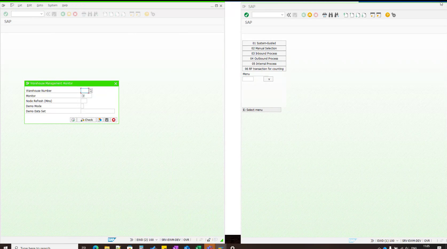Click inside the Demo Data Set field
The height and width of the screenshot is (249, 447).
pos(97,111)
